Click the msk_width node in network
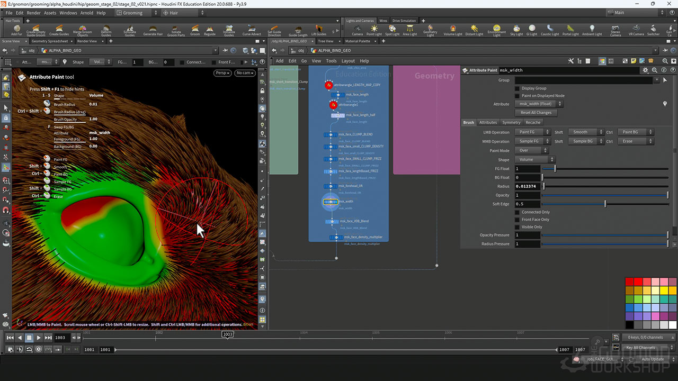Image resolution: width=678 pixels, height=381 pixels. (331, 202)
